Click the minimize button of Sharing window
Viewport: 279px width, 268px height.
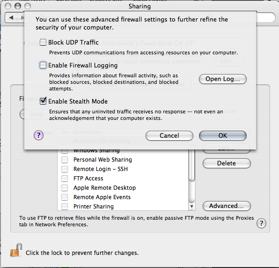[18, 6]
